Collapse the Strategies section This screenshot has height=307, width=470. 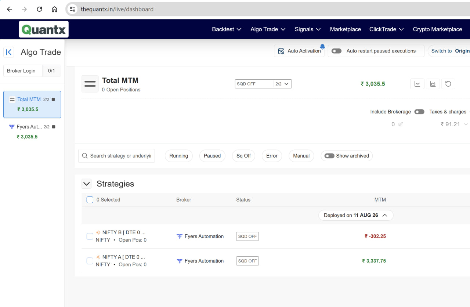pyautogui.click(x=87, y=184)
